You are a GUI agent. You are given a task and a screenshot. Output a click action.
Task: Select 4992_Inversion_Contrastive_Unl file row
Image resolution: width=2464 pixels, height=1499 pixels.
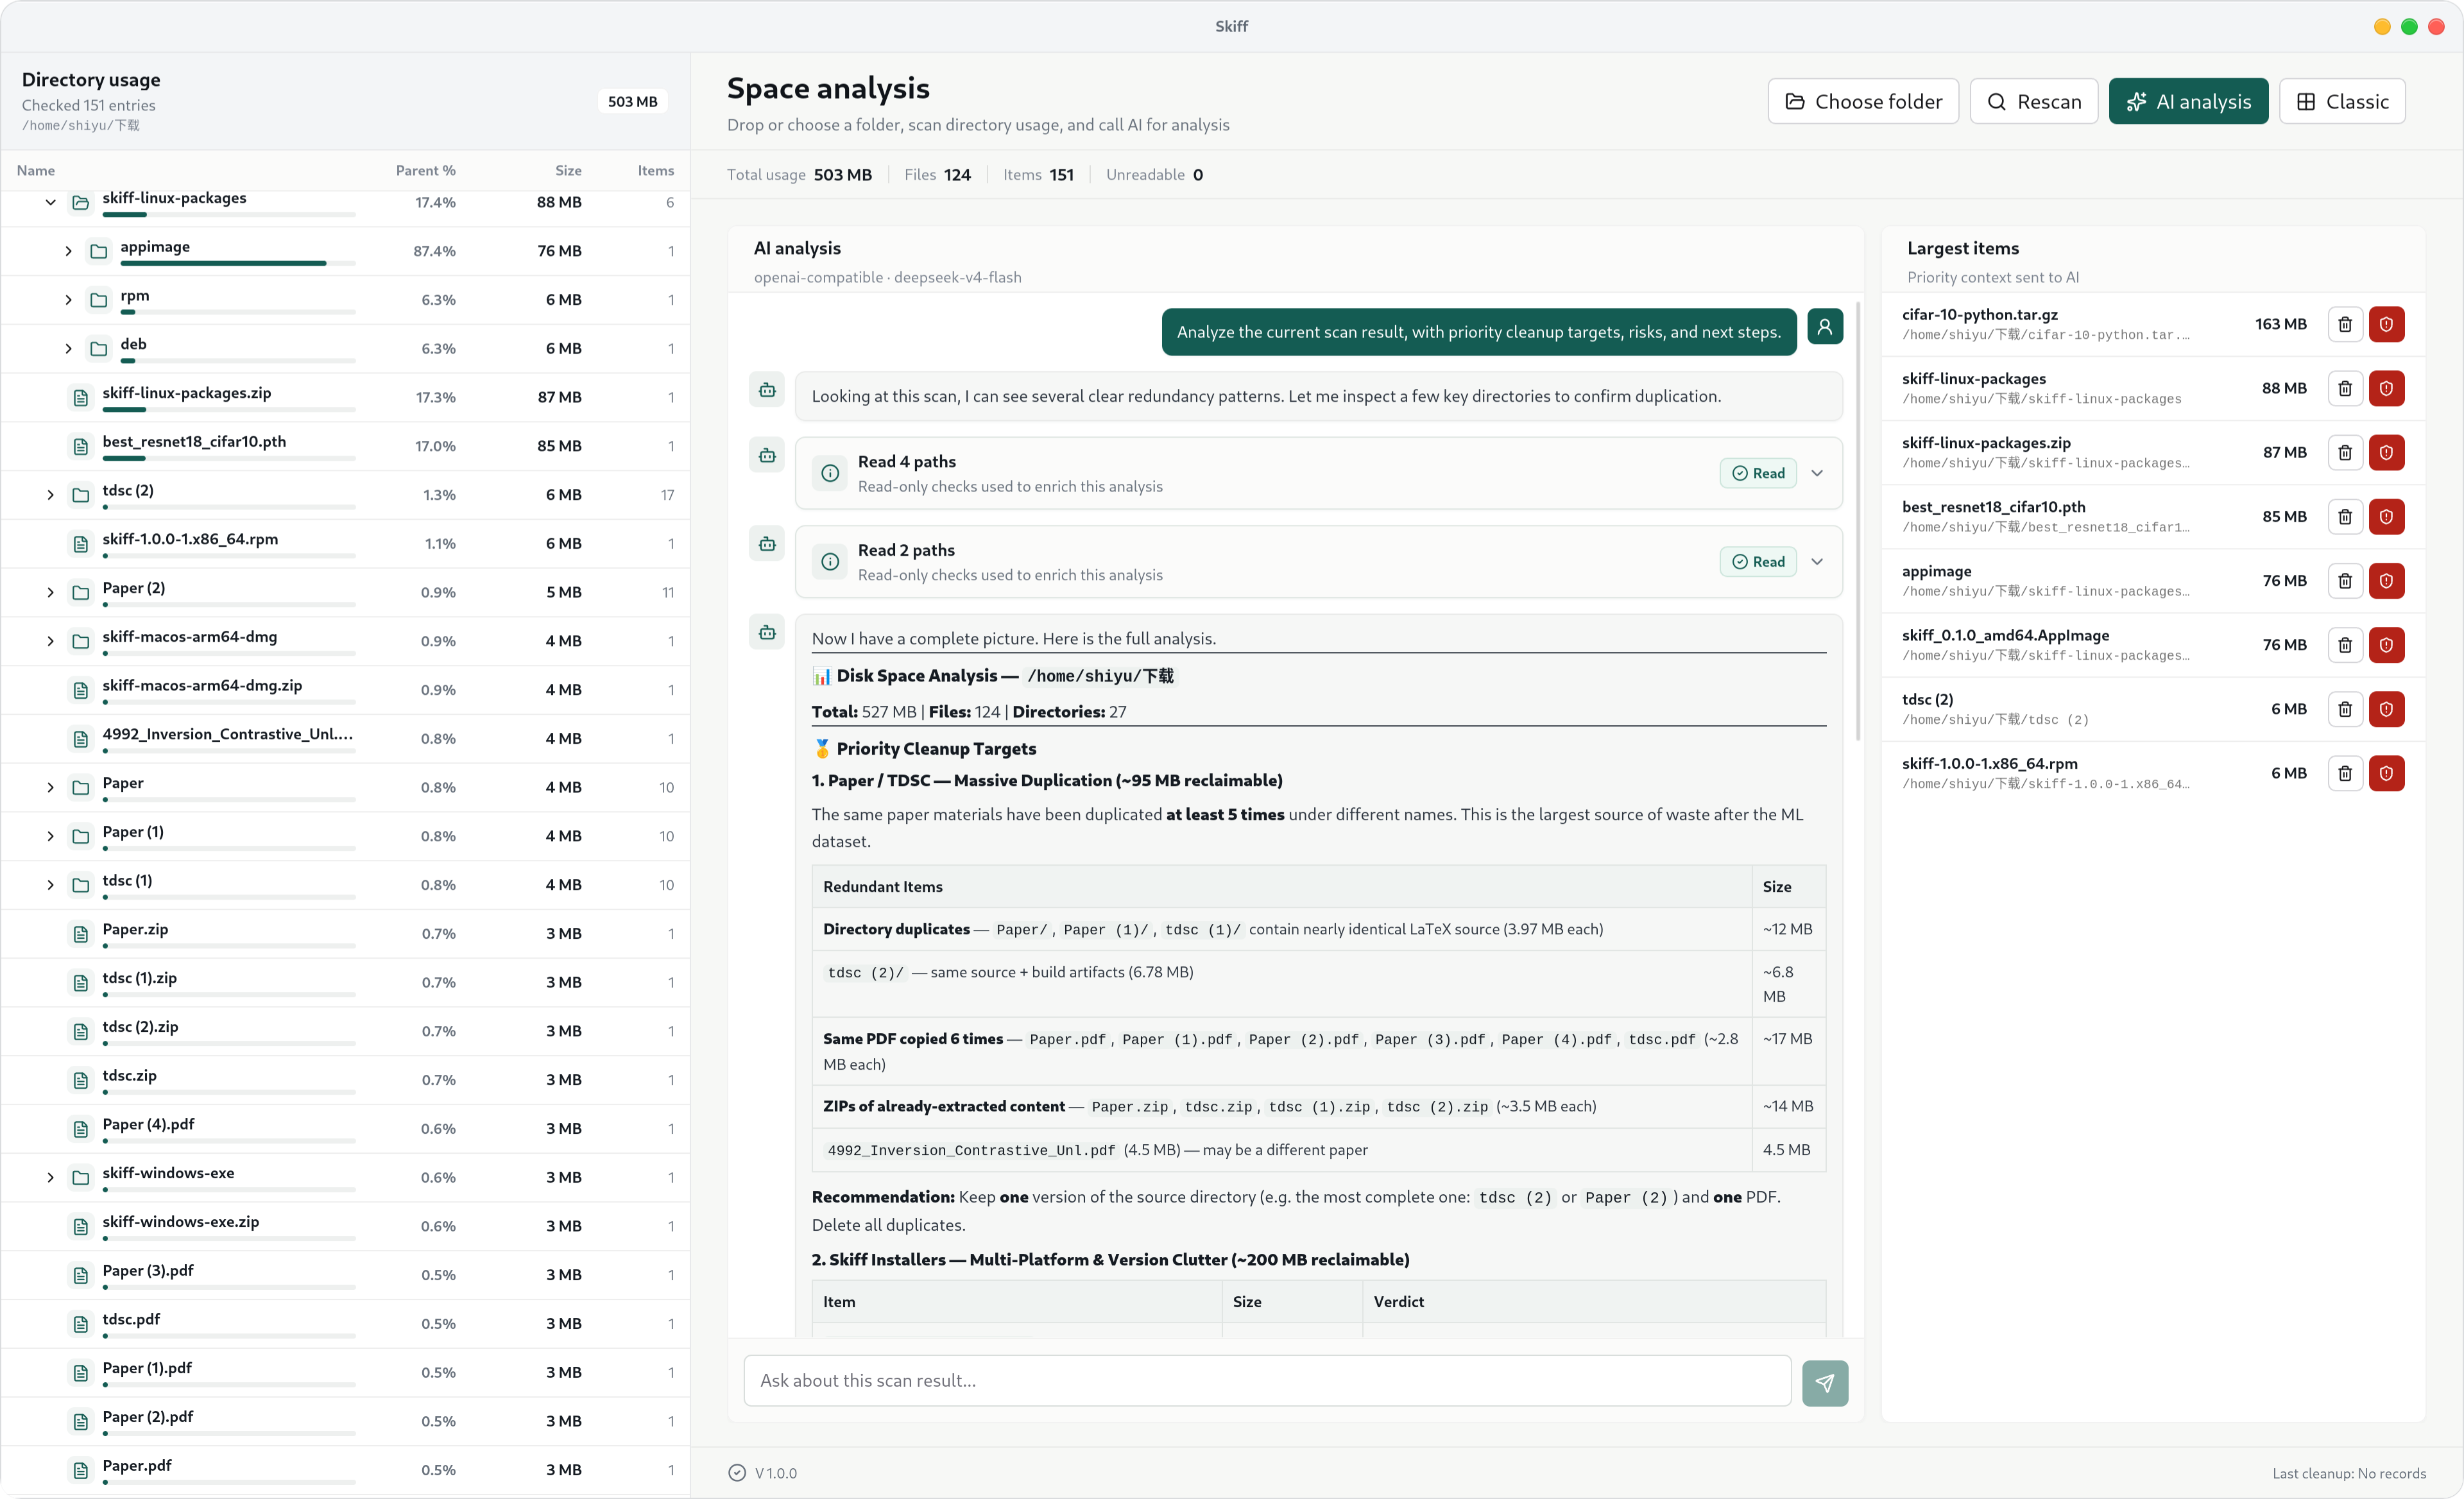pos(345,739)
